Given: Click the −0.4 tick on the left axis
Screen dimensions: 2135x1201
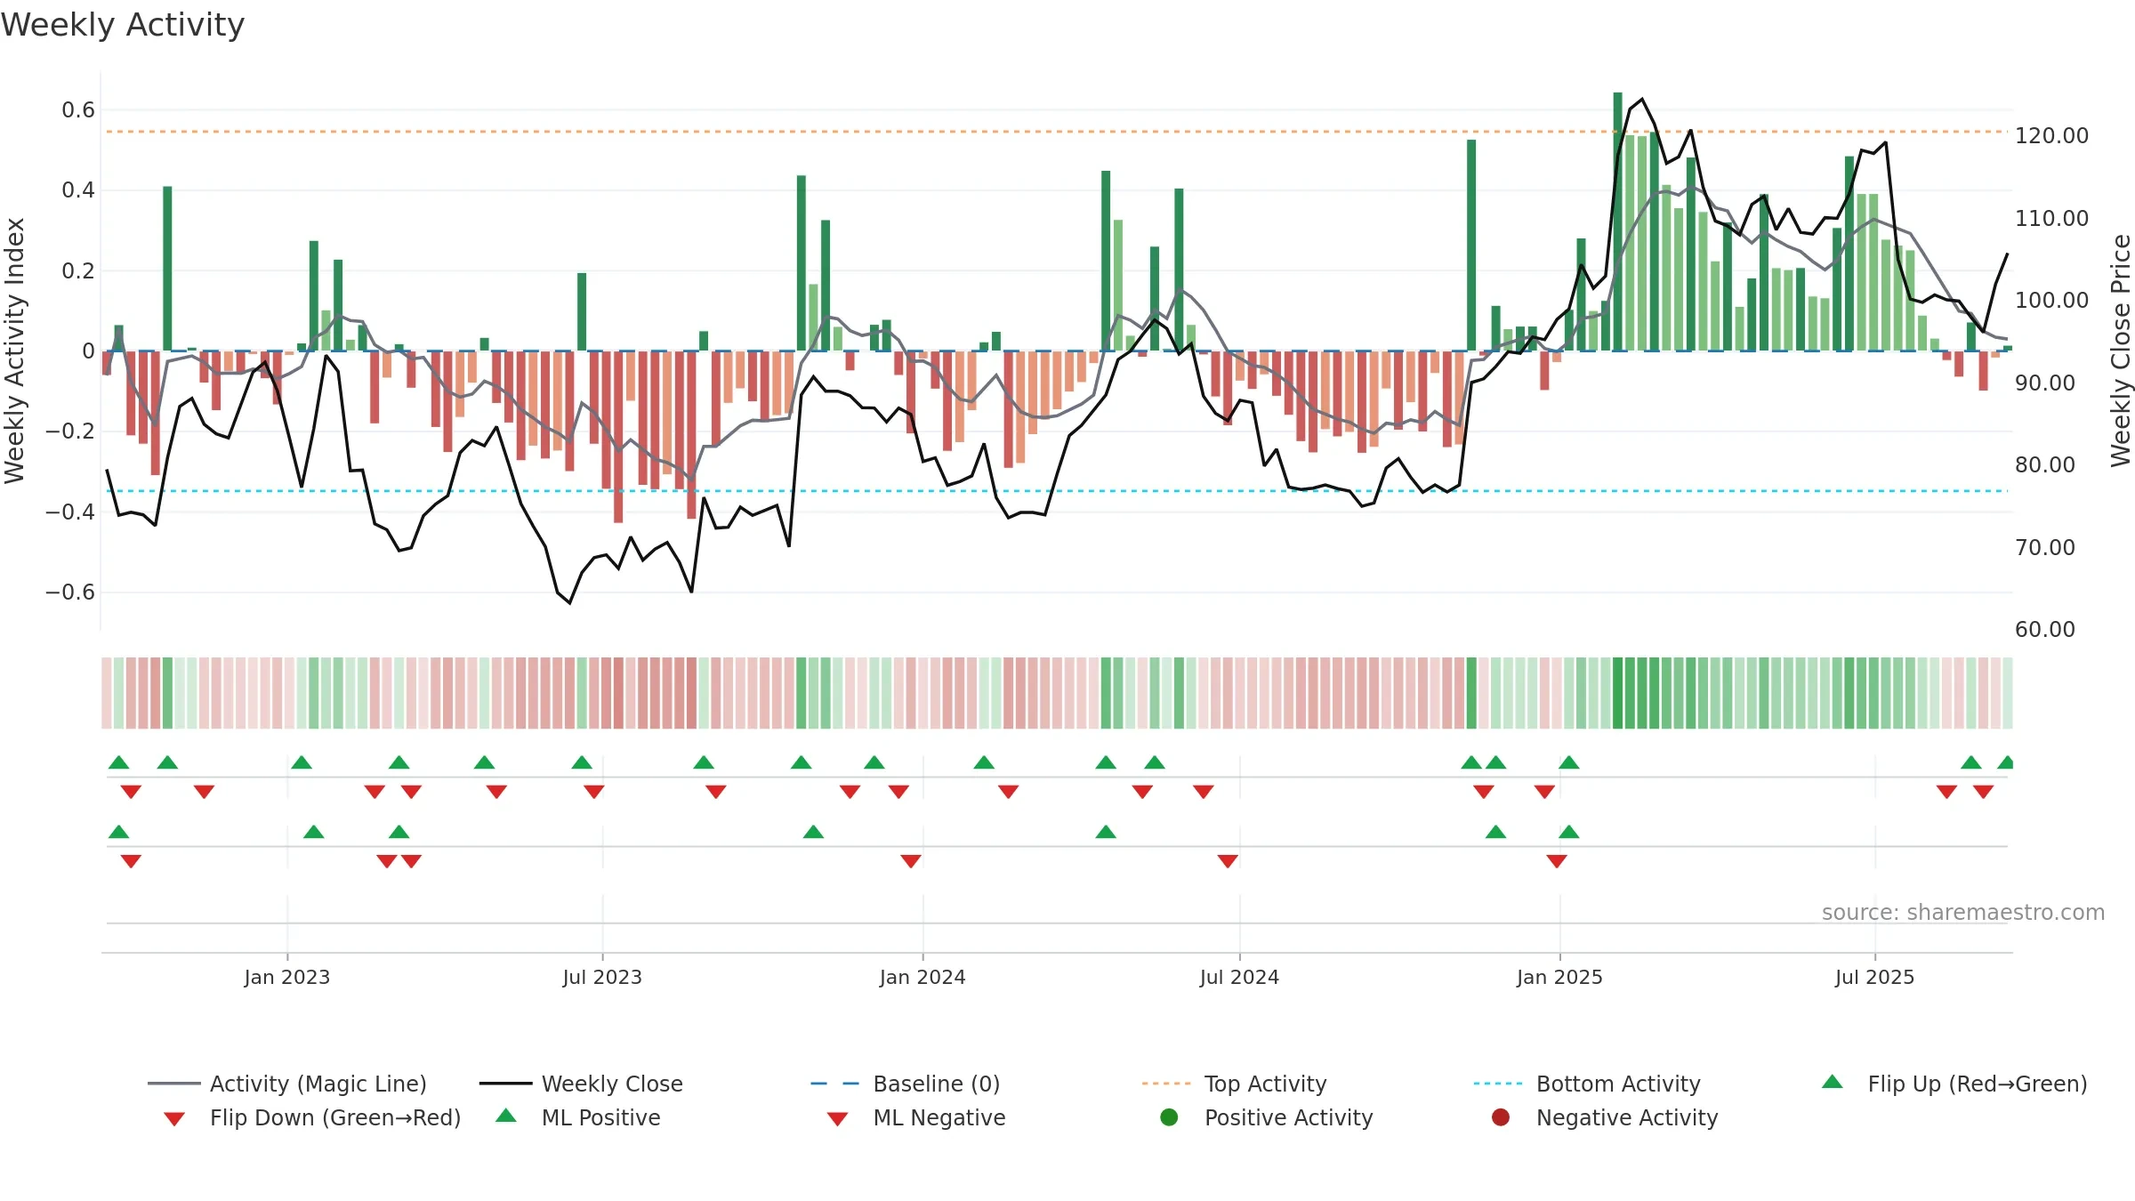Looking at the screenshot, I should point(70,512).
